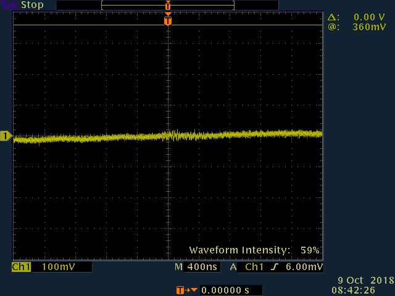Viewport: 395px width, 296px height.
Task: Click the delta symbol in cursor readout
Action: pyautogui.click(x=333, y=18)
